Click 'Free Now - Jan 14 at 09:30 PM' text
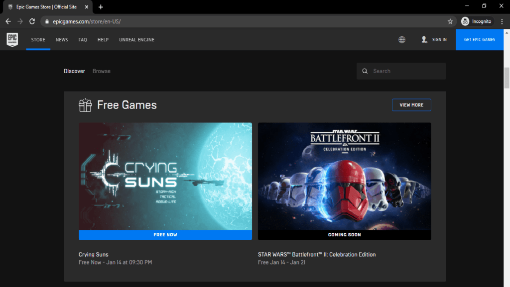The width and height of the screenshot is (510, 287). [x=115, y=262]
